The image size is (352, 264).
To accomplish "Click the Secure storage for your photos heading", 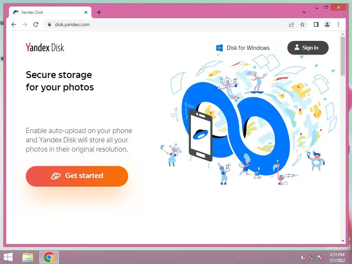I will (60, 81).
